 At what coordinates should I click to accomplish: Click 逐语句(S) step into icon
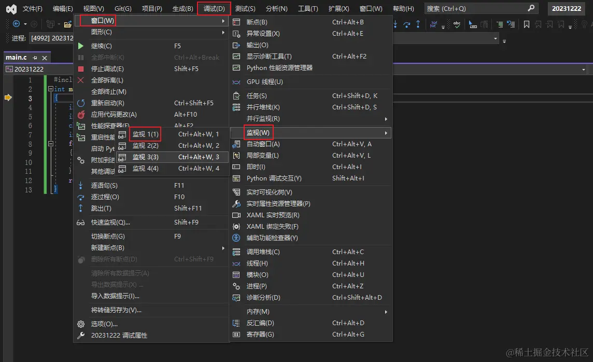(x=80, y=185)
